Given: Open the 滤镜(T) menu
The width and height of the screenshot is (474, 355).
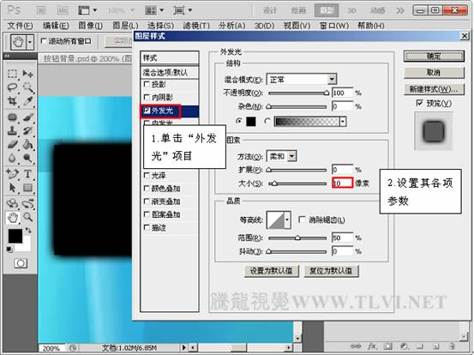Looking at the screenshot, I should click(196, 26).
